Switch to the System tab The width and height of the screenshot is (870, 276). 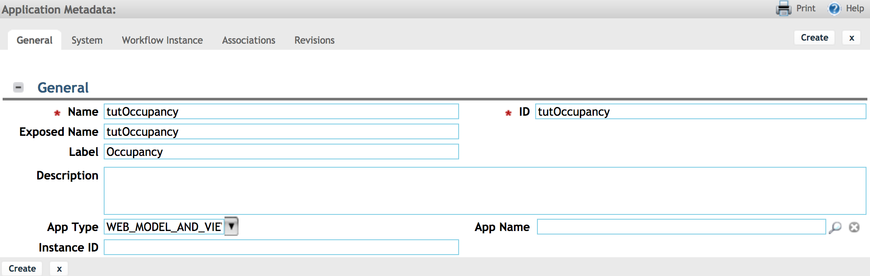pyautogui.click(x=87, y=40)
